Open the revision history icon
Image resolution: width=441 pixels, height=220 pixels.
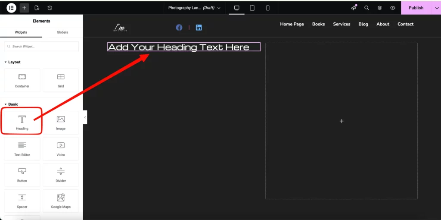[x=50, y=8]
